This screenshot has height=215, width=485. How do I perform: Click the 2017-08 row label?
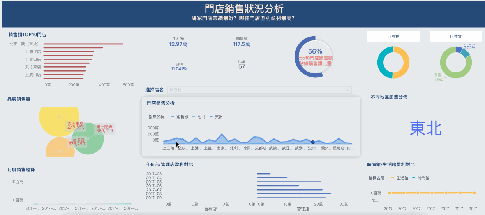click(154, 194)
